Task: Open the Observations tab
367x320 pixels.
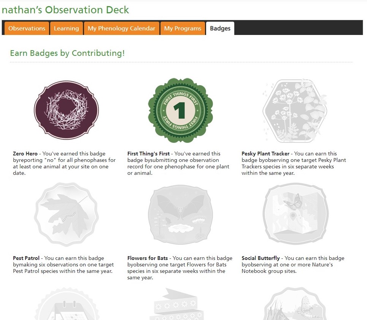Action: click(x=27, y=28)
